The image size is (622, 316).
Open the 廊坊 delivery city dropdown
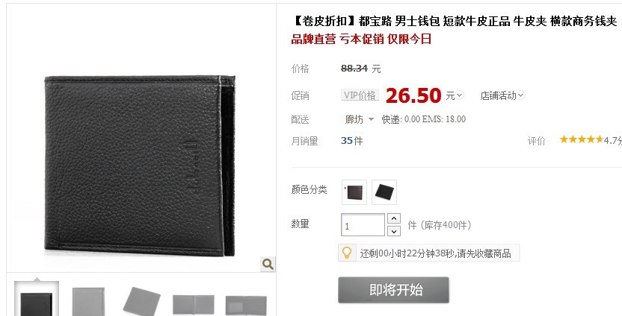click(x=360, y=119)
